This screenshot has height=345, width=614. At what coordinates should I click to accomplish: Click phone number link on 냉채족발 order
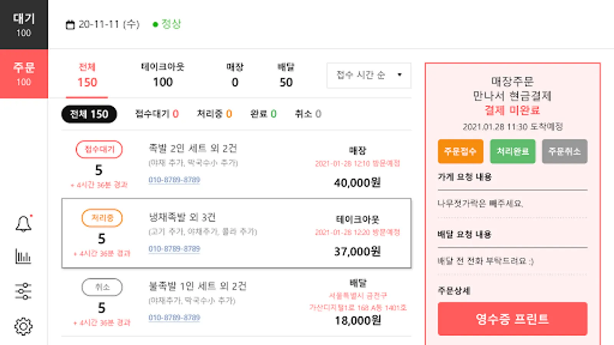click(174, 249)
